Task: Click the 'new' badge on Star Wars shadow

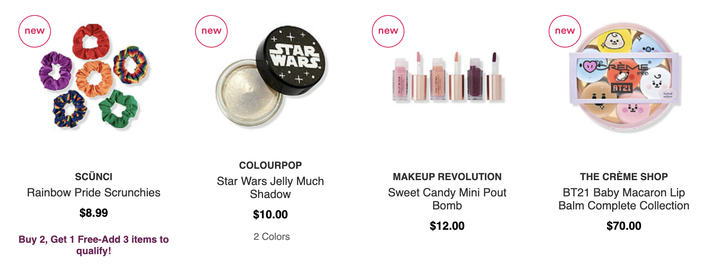Action: pos(211,31)
